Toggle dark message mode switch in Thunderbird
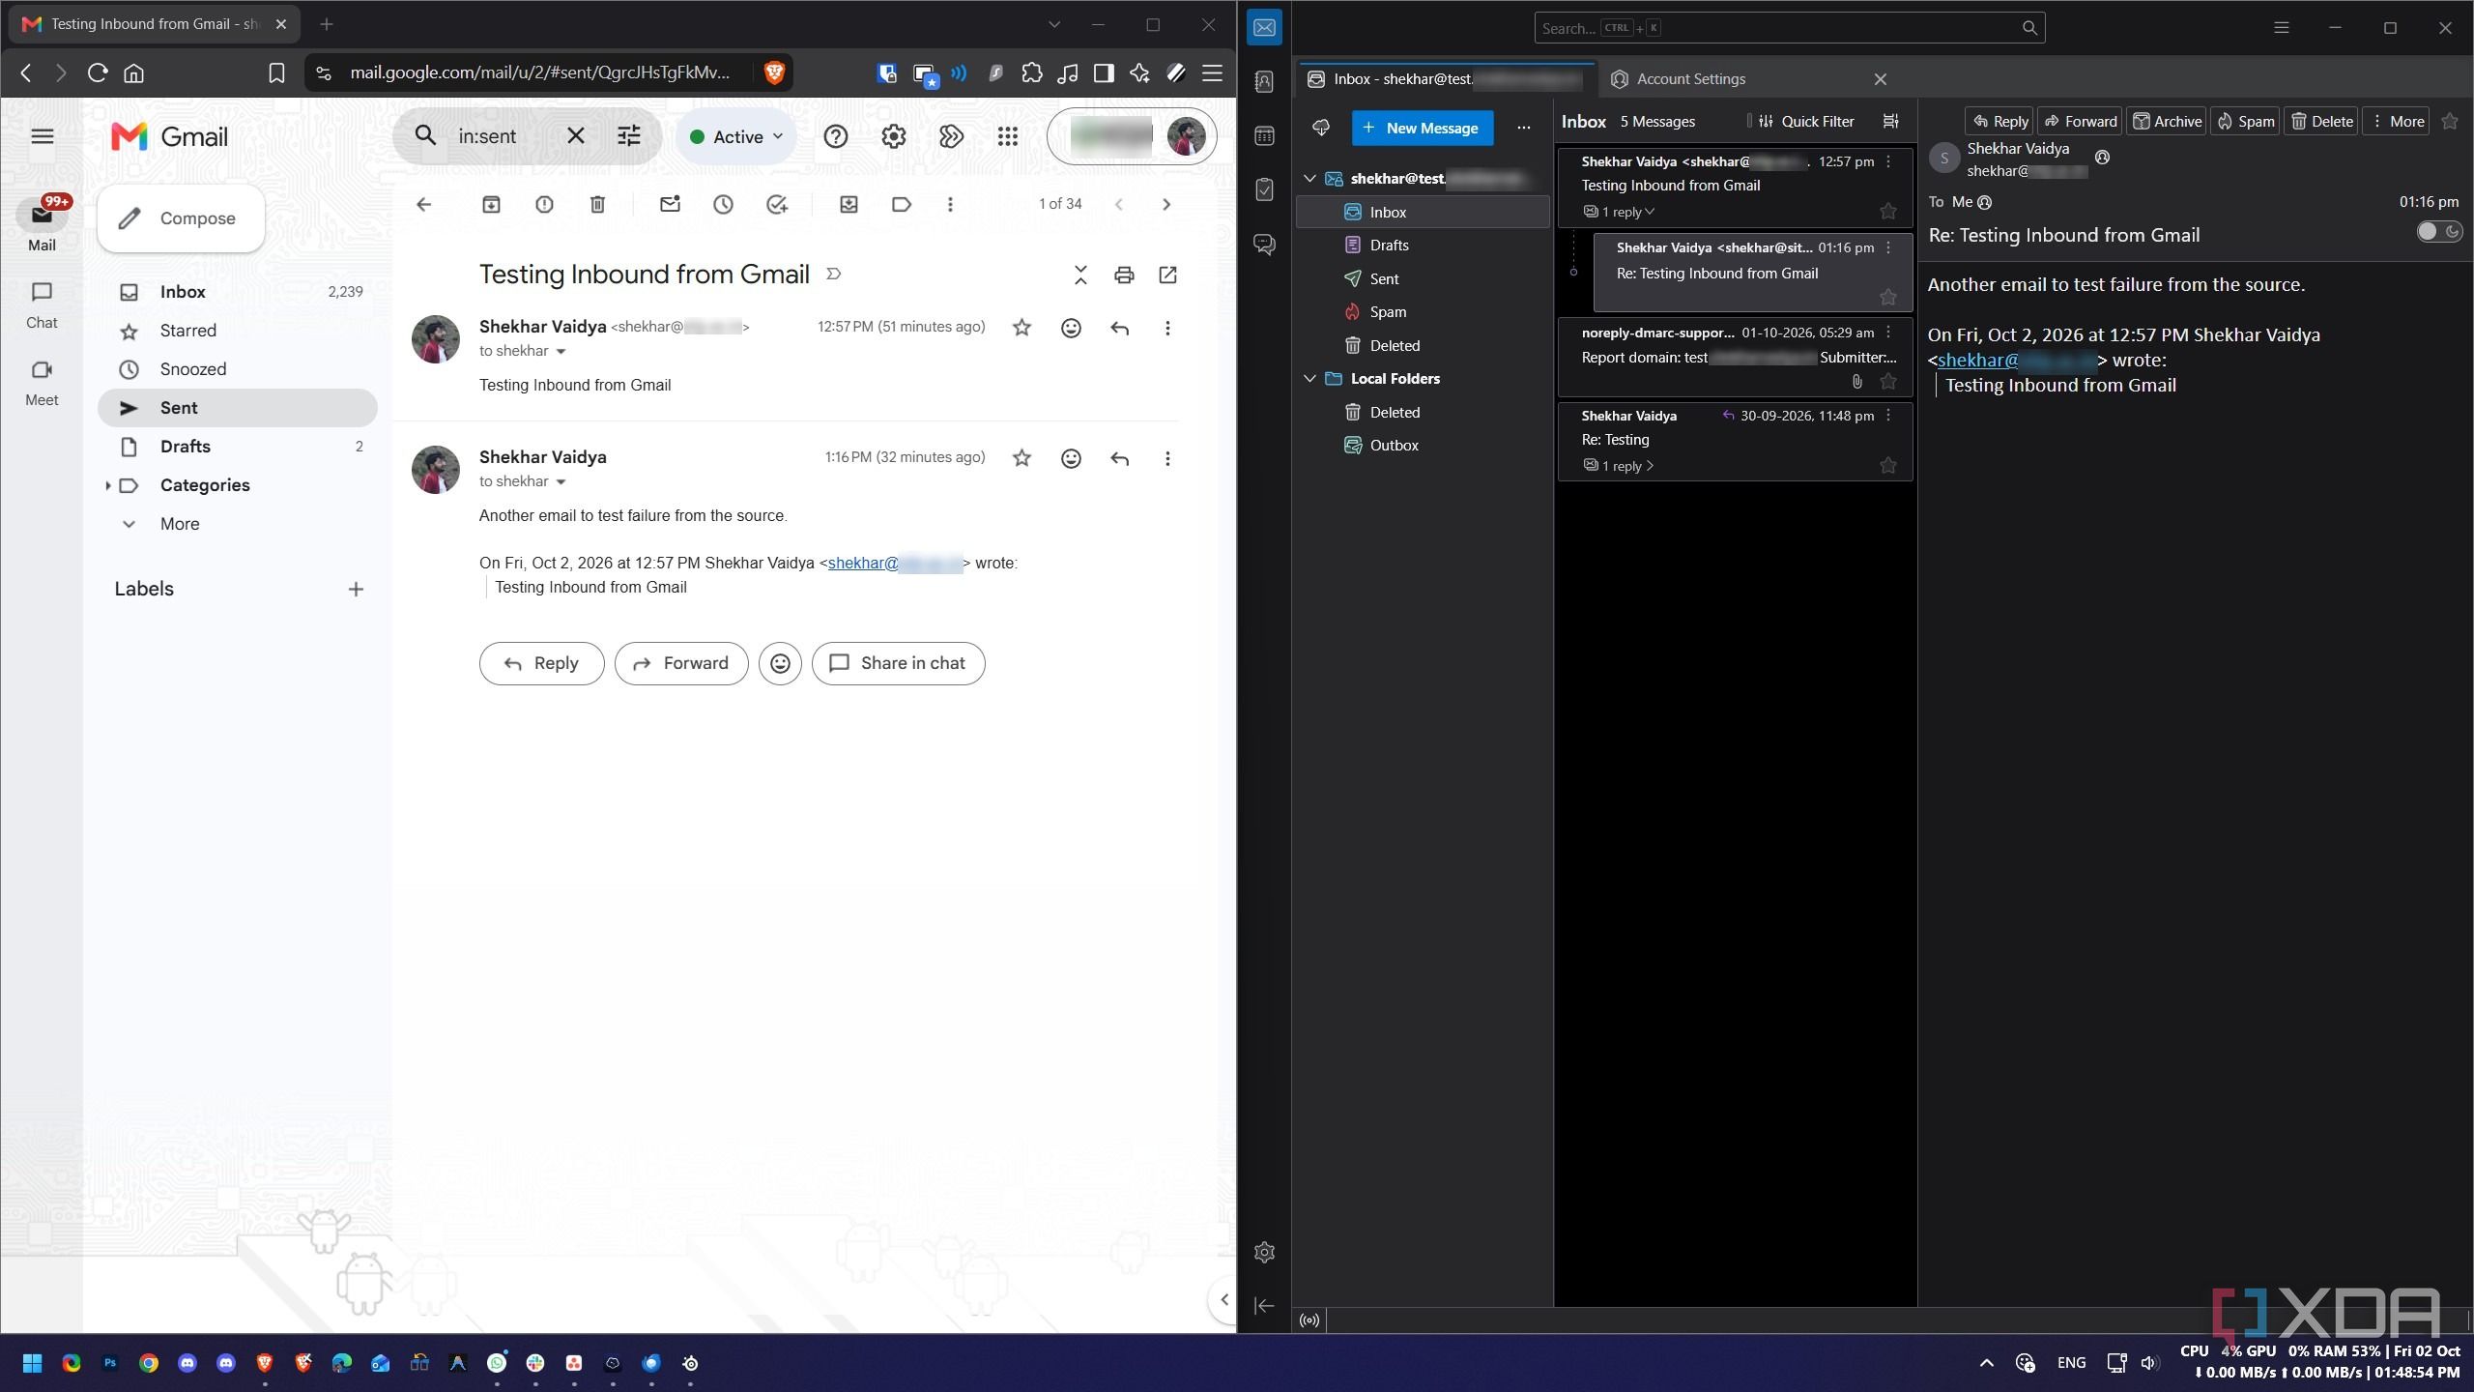 (x=2438, y=231)
